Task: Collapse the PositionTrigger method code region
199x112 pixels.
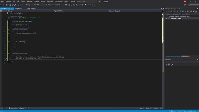Action: [x=9, y=54]
